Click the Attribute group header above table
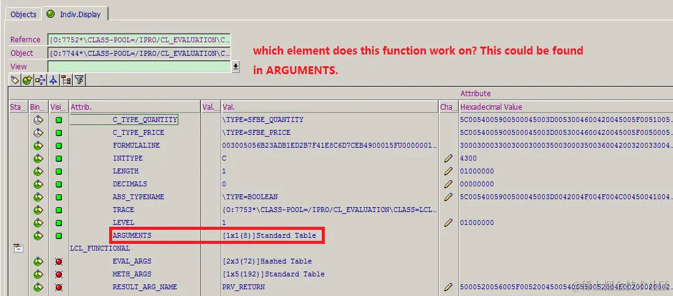 coord(475,94)
